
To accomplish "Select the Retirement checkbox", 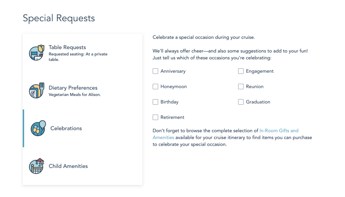I will 155,117.
